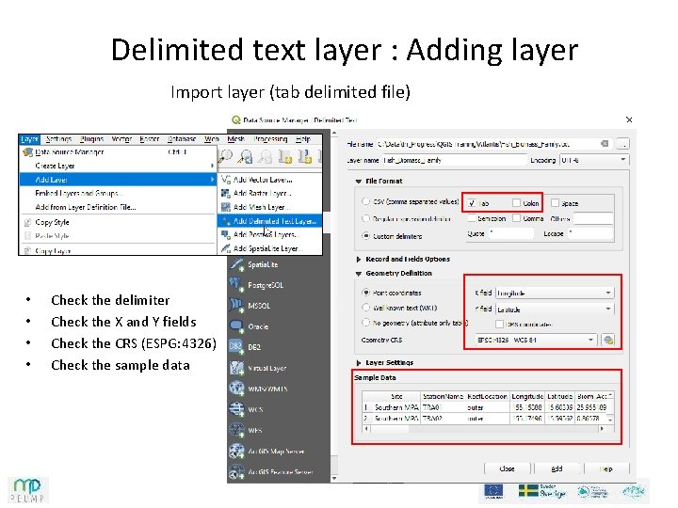Select No geometry attribute table option

point(366,323)
